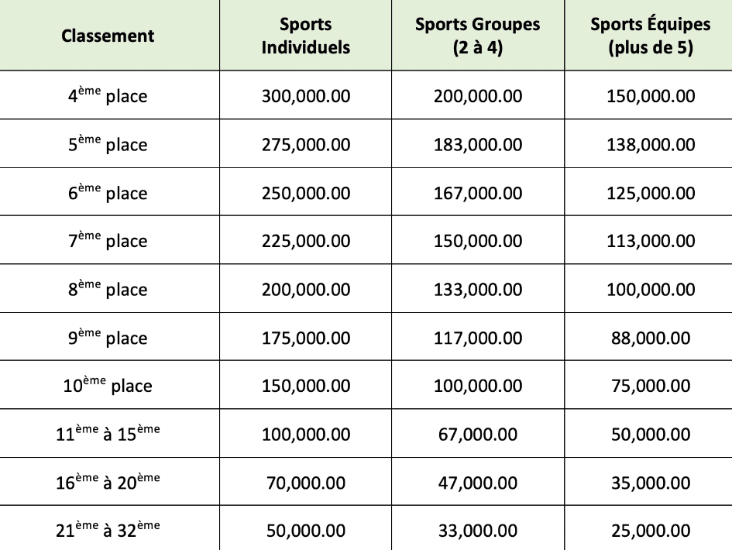732x550 pixels.
Task: Select the 183,000.00 cell
Action: pos(477,145)
